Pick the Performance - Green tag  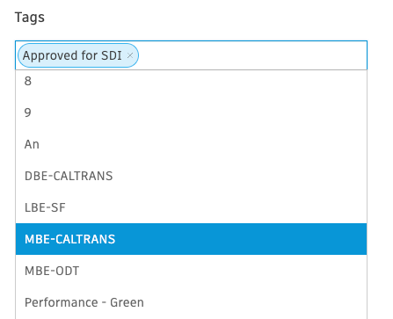tap(191, 302)
